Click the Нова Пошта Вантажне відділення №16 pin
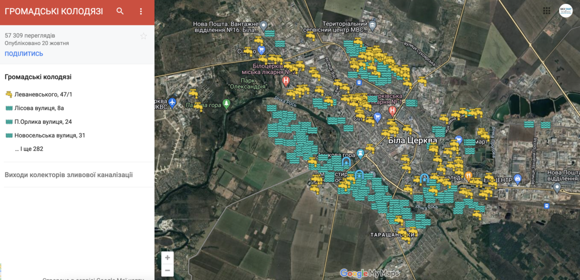Screen dimensions: 580x280 click(263, 26)
